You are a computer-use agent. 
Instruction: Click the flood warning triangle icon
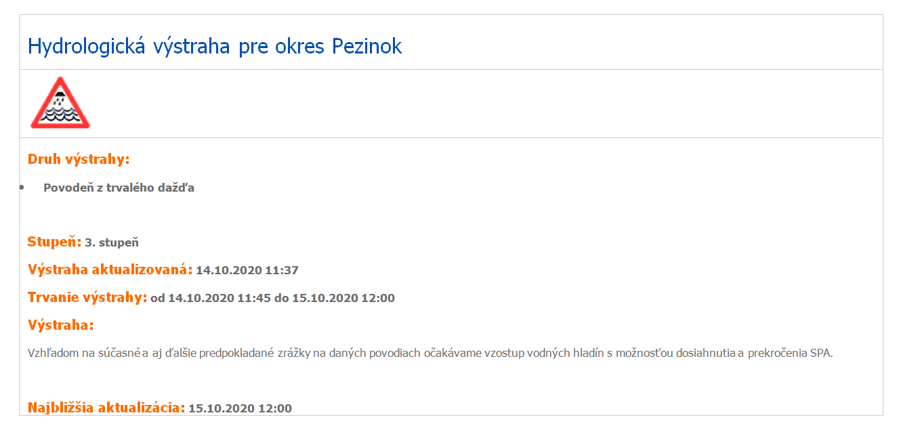[60, 104]
